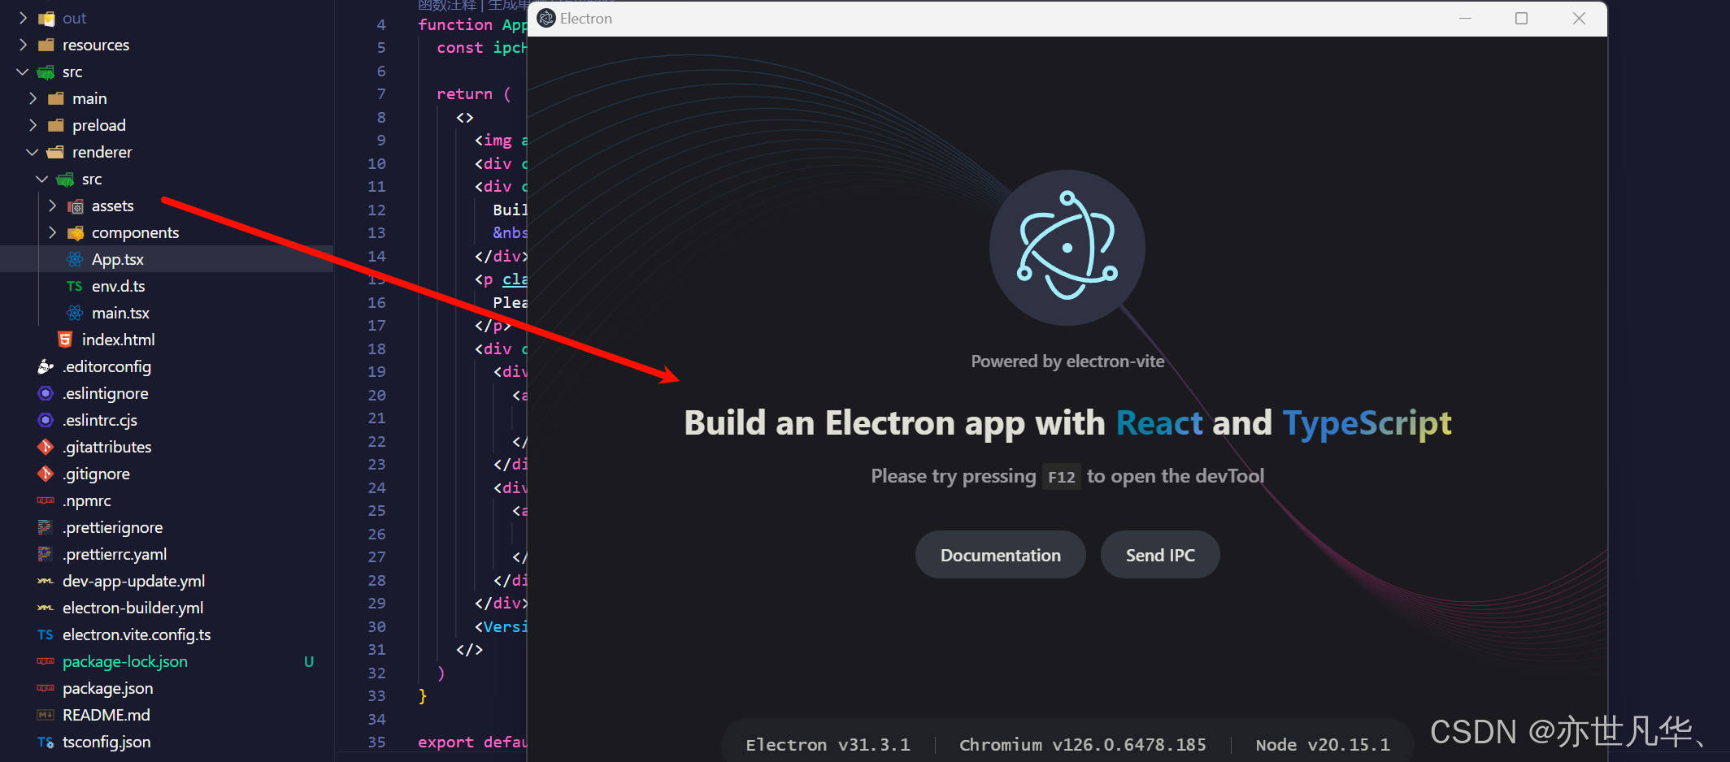1730x762 pixels.
Task: Click the ESLint icon beside .eslintrc.cjs
Action: click(x=46, y=420)
